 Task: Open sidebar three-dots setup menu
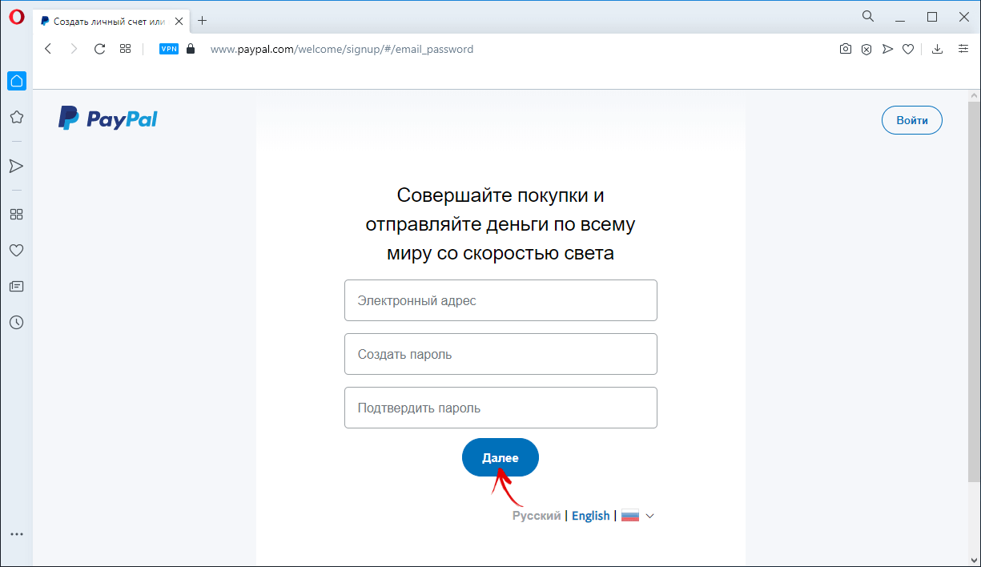16,534
